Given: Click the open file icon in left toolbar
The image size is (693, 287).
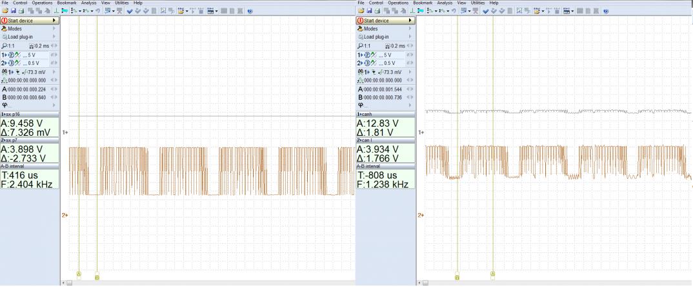Looking at the screenshot, I should [5, 11].
